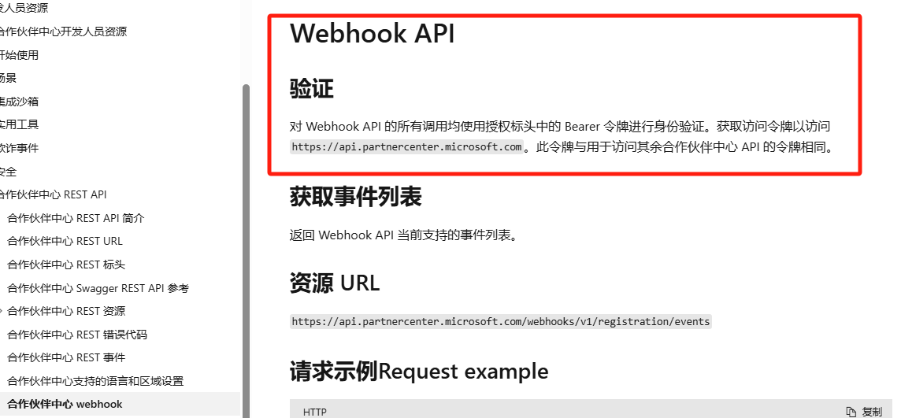
Task: Open 合作伙伴中心 REST URL page
Action: tap(65, 241)
